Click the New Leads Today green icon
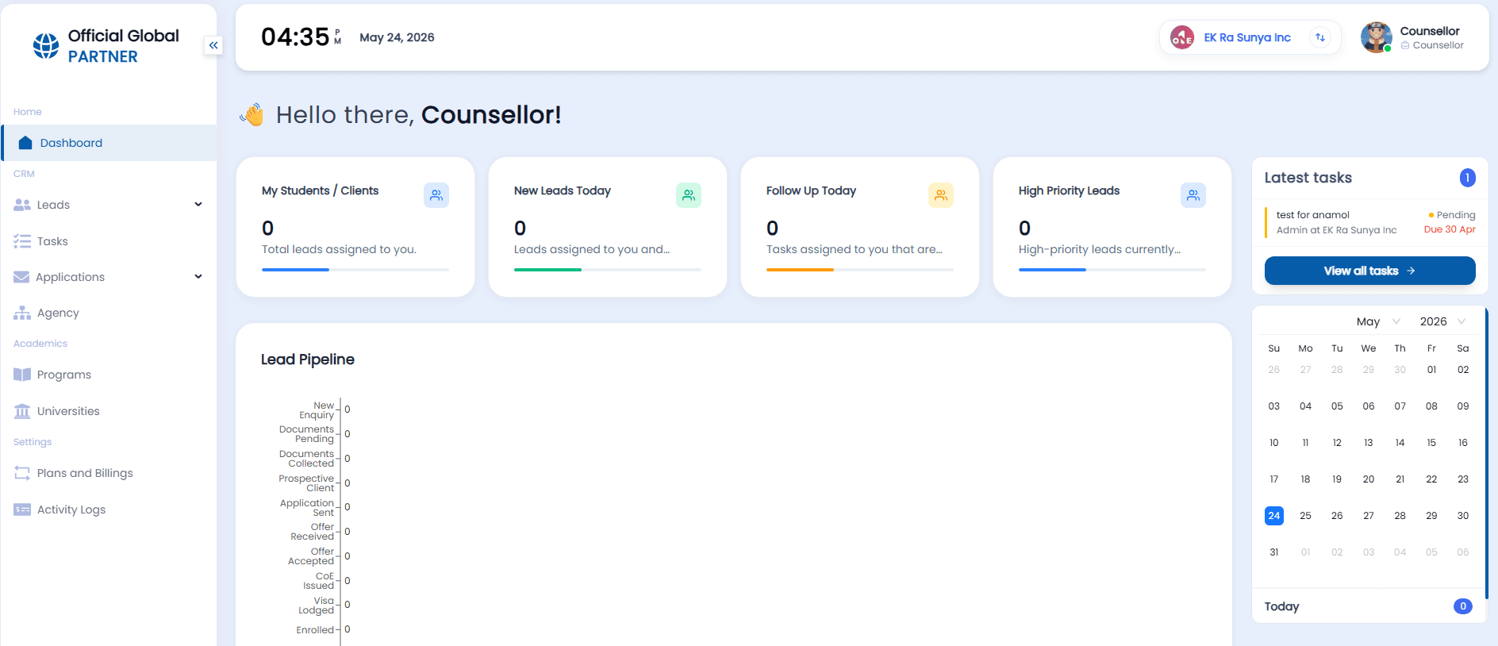The height and width of the screenshot is (646, 1498). pyautogui.click(x=689, y=195)
